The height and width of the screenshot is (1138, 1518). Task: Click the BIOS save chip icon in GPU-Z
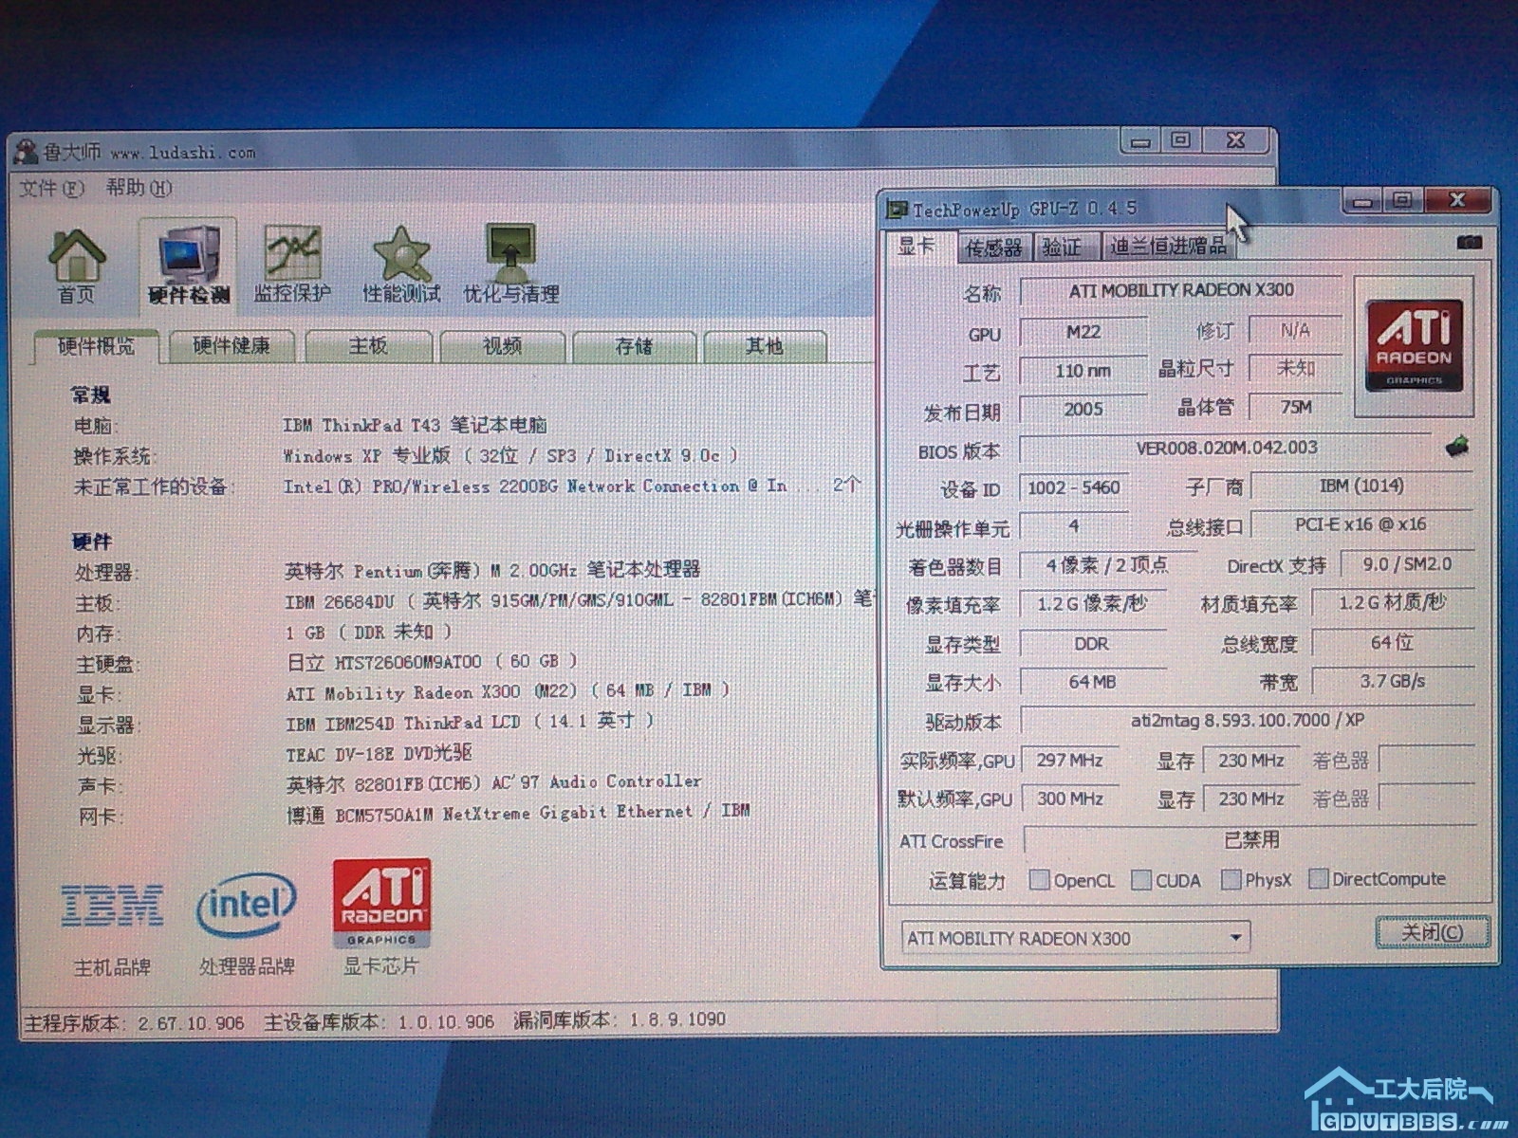tap(1457, 445)
